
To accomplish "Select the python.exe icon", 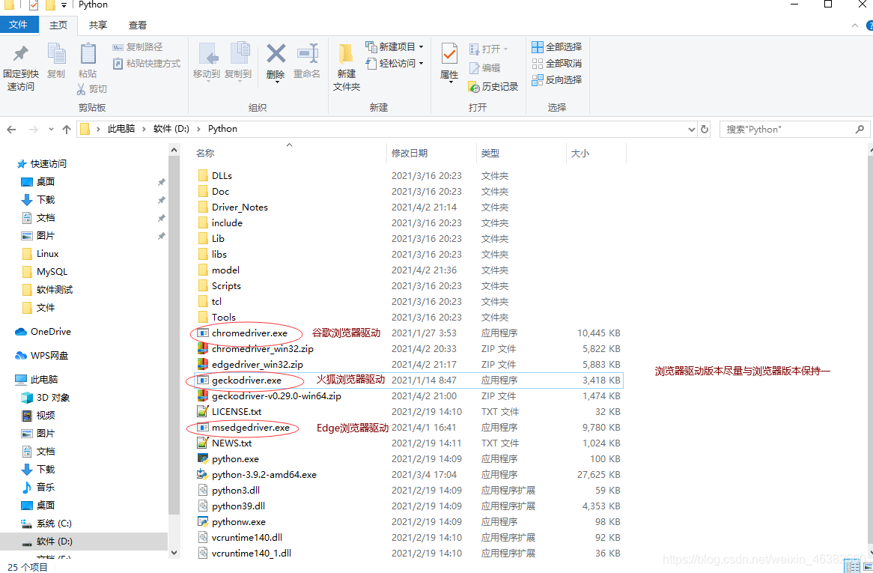I will tap(203, 459).
